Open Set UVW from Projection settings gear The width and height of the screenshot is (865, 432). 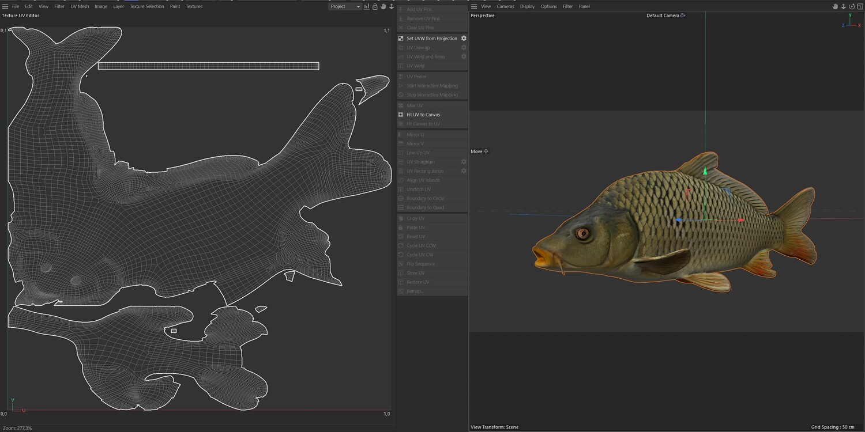pos(464,39)
